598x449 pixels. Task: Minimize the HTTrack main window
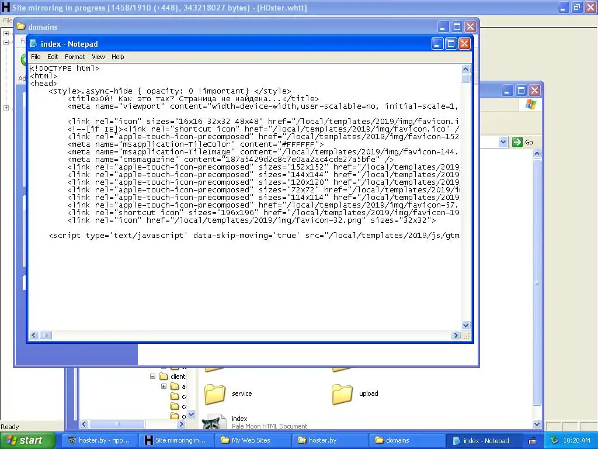563,7
